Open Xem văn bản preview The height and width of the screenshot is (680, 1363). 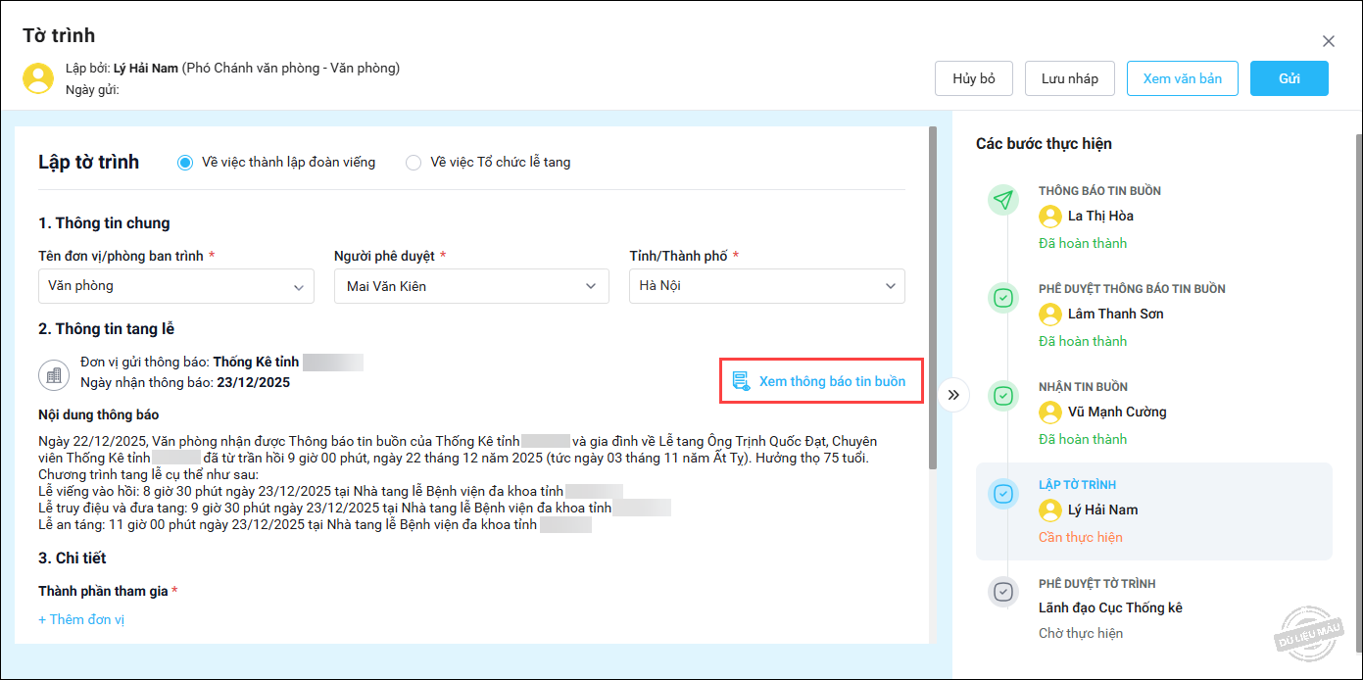point(1182,78)
